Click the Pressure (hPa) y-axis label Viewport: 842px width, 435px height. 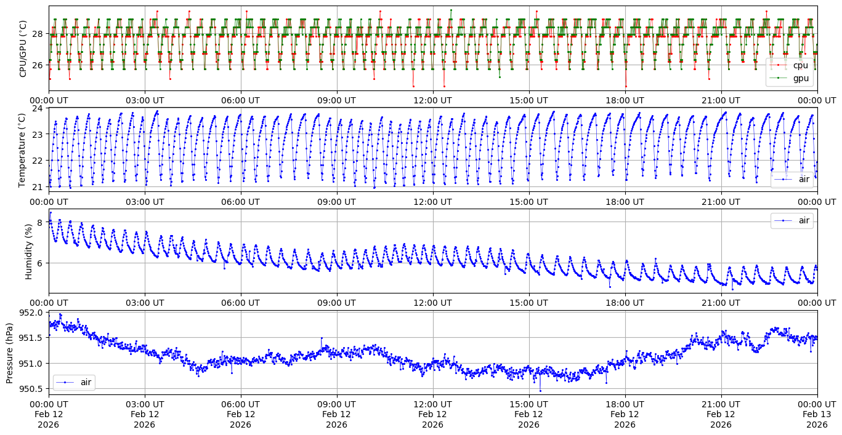pos(10,353)
